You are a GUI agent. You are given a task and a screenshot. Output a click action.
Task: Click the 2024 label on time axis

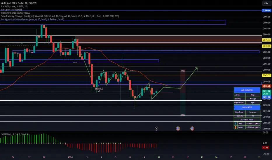(x=70, y=157)
